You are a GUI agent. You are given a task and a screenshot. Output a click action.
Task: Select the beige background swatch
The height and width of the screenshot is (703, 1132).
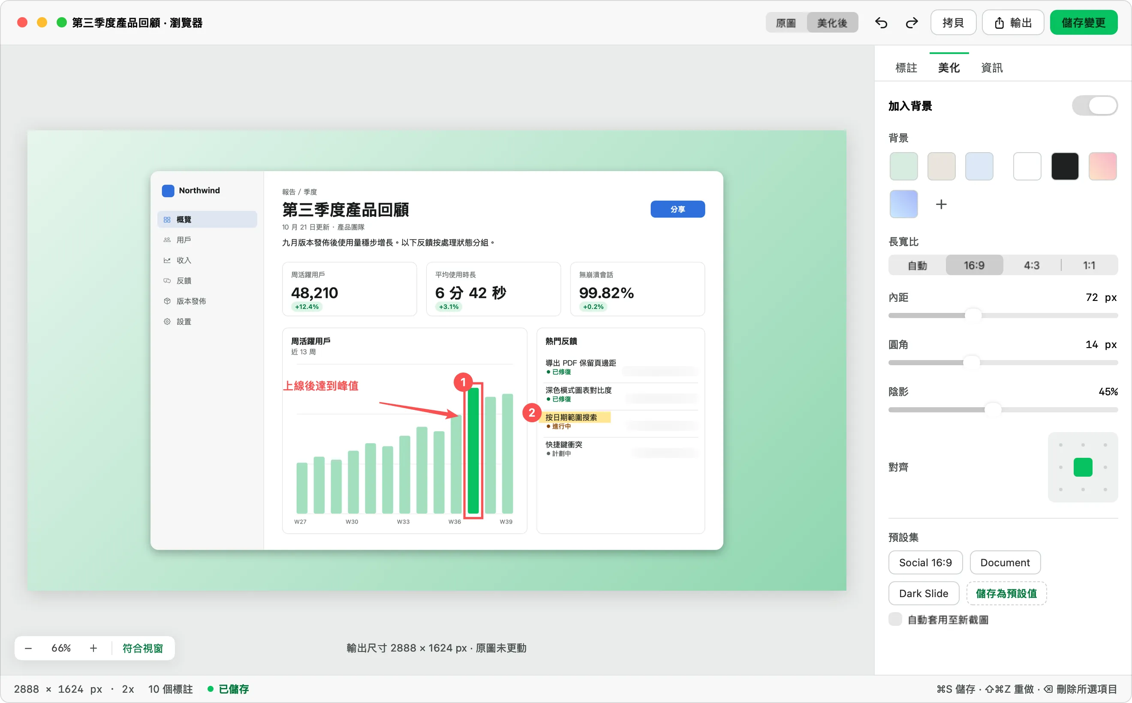pyautogui.click(x=941, y=166)
